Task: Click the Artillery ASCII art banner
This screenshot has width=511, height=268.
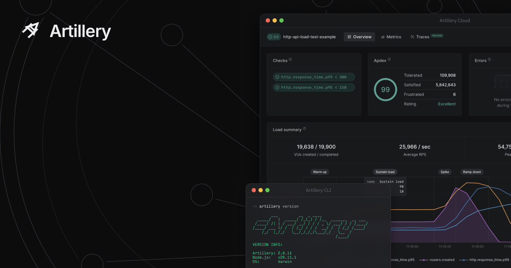Action: [310, 226]
